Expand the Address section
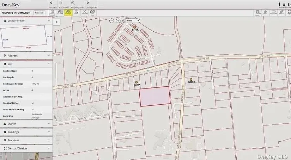This screenshot has width=291, height=160. pyautogui.click(x=26, y=56)
